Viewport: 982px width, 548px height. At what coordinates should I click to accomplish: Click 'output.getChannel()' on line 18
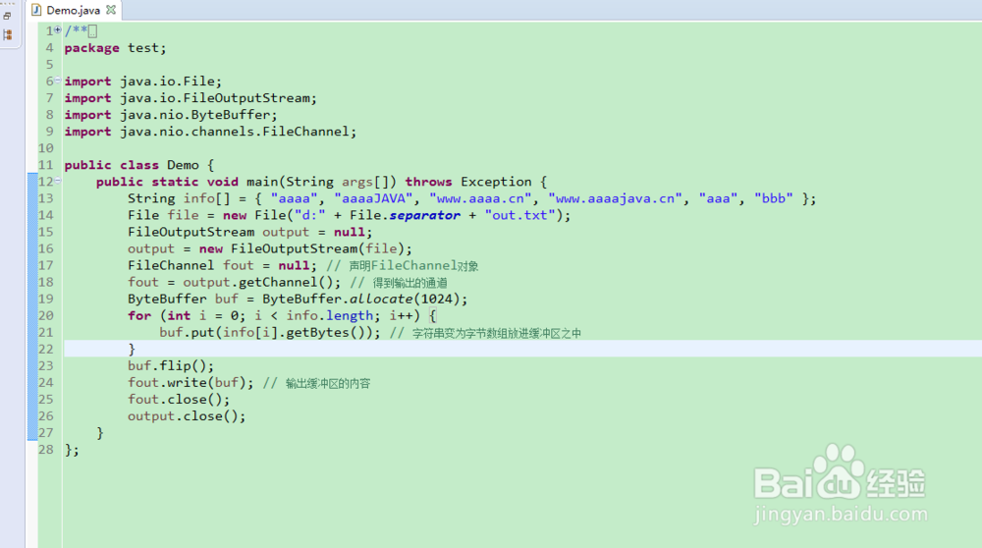257,283
